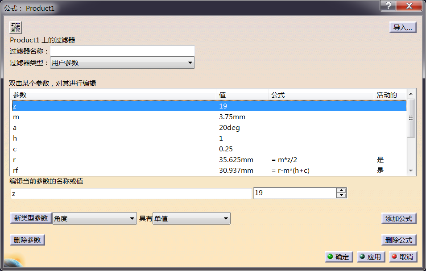426x271 pixels.
Task: Select the parameter row h
Action: click(209, 138)
